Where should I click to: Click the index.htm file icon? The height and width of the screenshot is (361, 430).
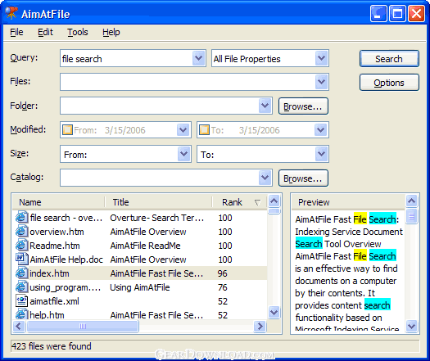click(x=21, y=273)
